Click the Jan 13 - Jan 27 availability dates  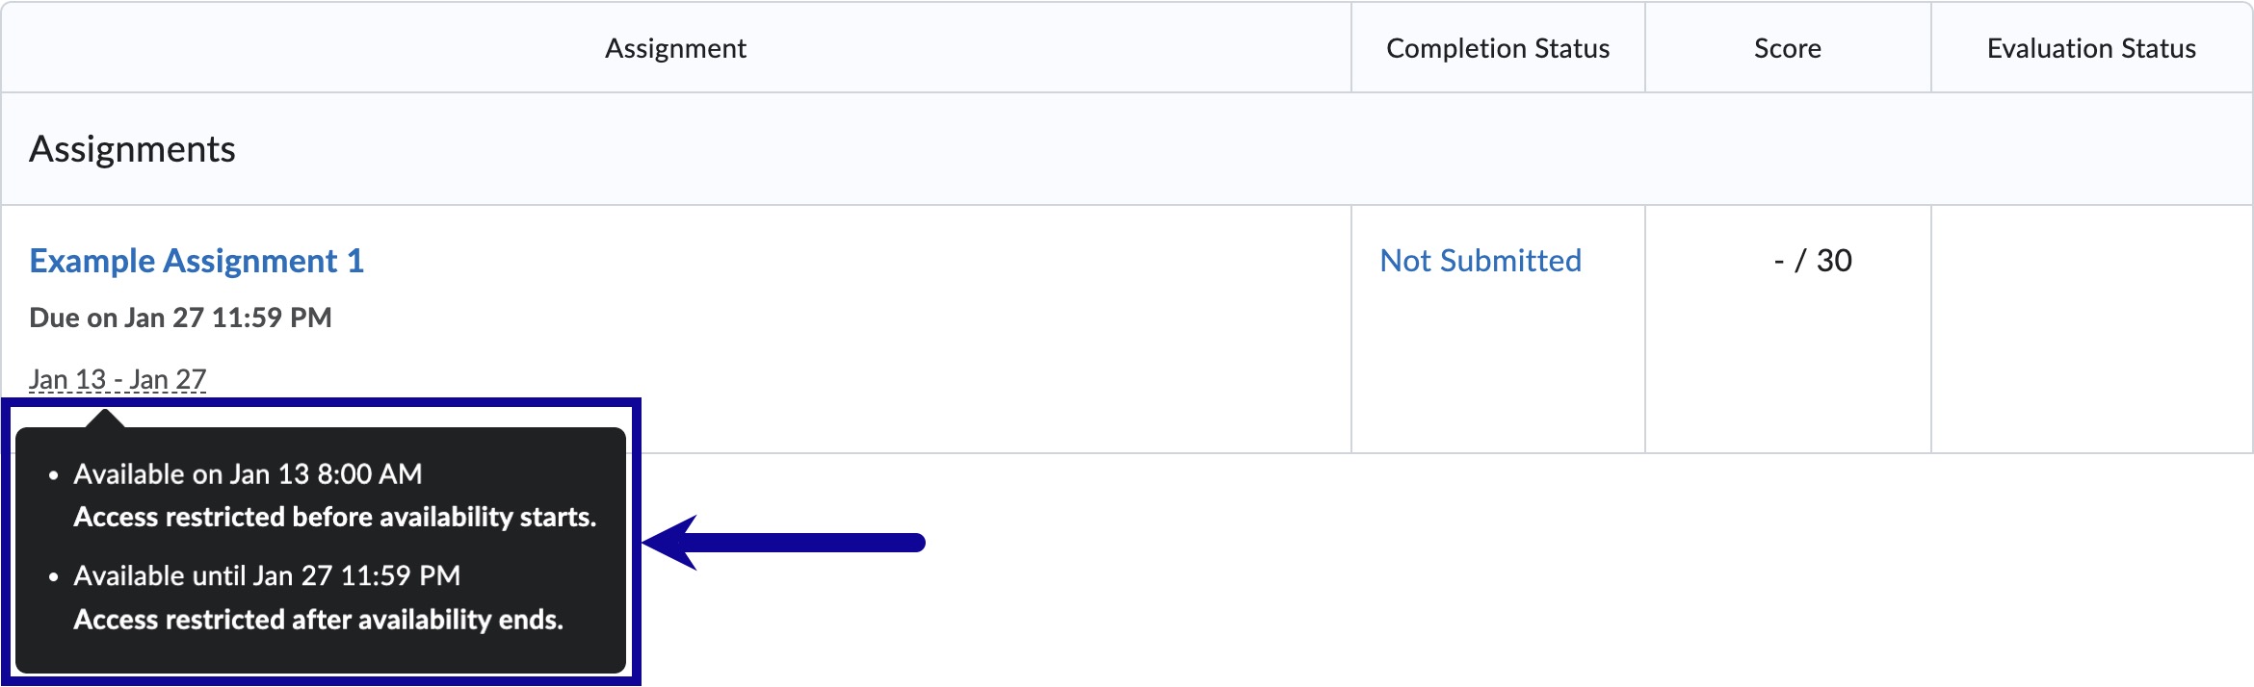tap(118, 380)
